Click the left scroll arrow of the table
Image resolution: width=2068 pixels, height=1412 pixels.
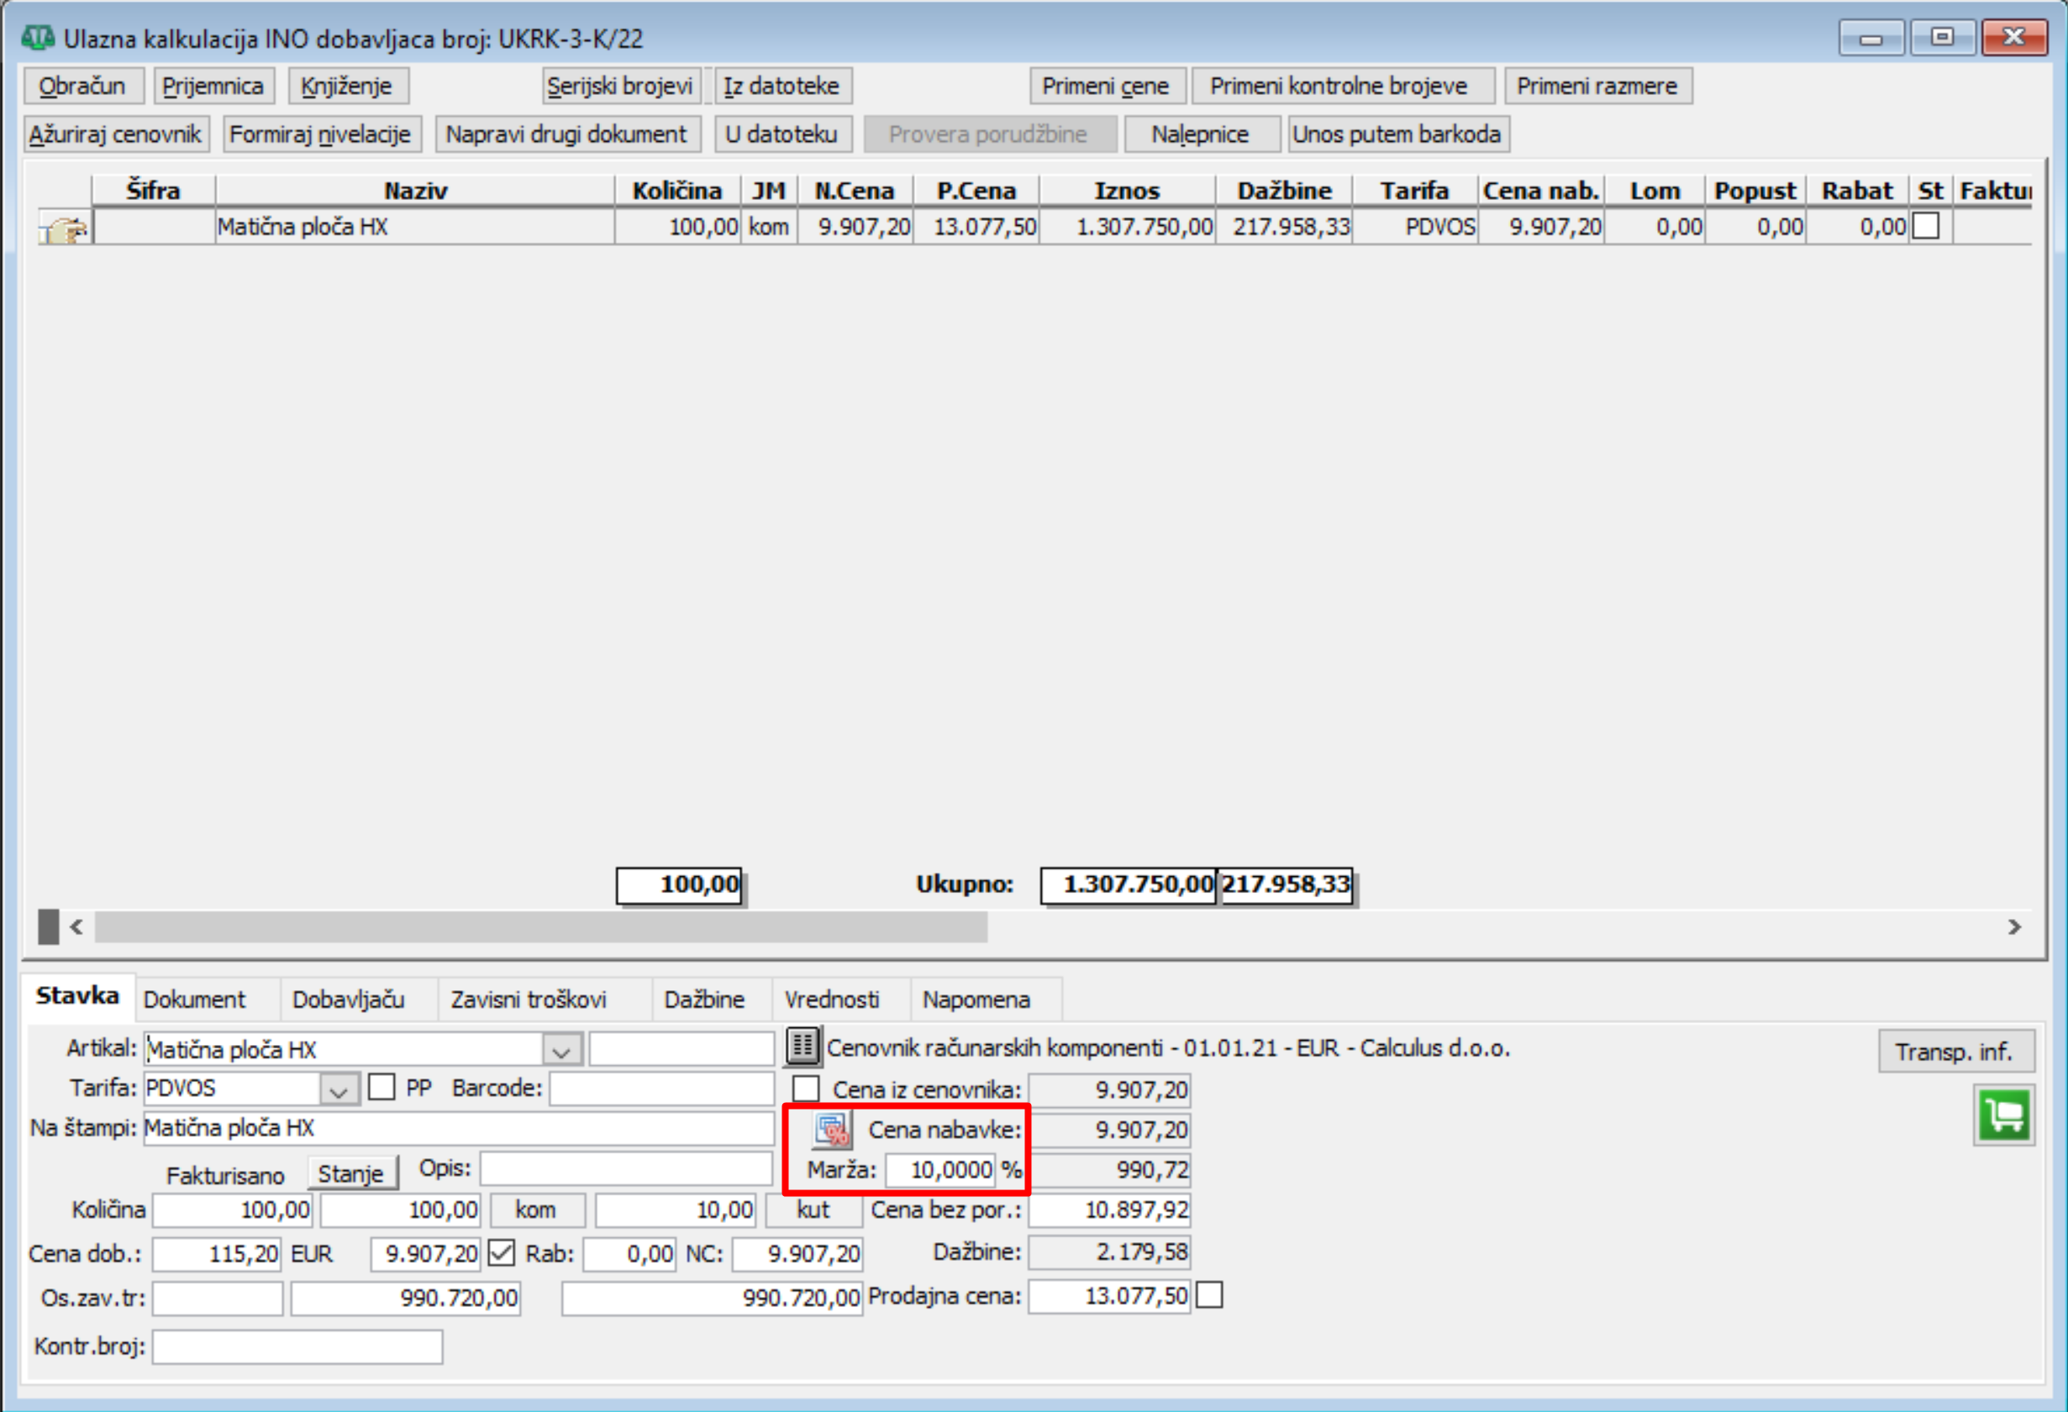pyautogui.click(x=76, y=927)
